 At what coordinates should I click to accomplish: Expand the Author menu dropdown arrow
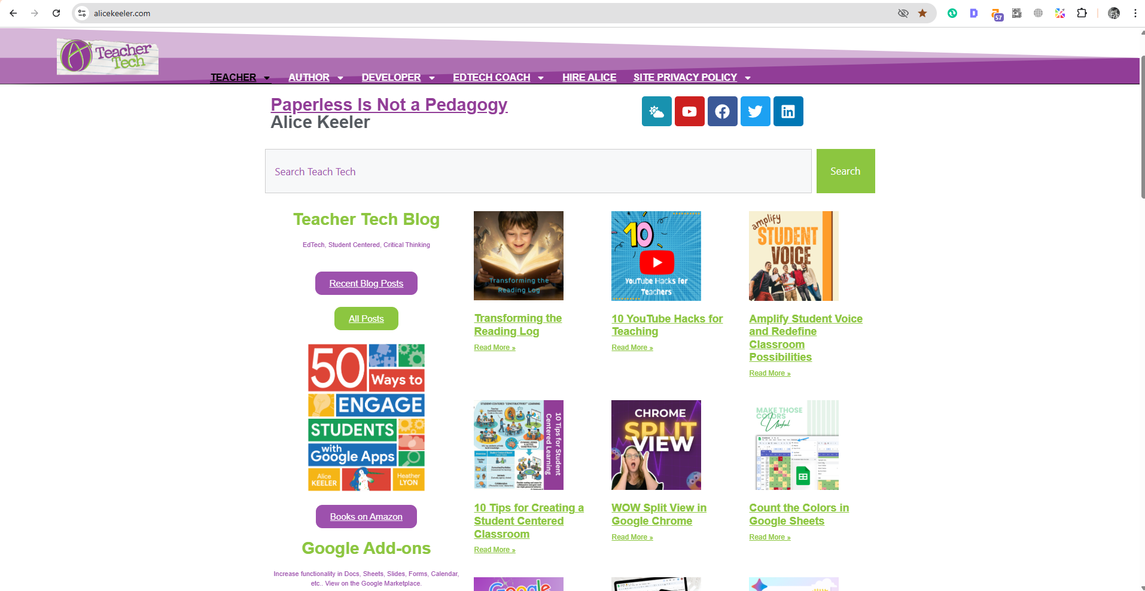point(340,78)
